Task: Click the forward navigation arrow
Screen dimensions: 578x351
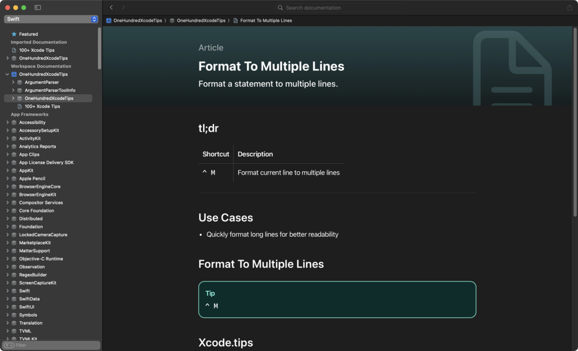Action: click(x=123, y=7)
